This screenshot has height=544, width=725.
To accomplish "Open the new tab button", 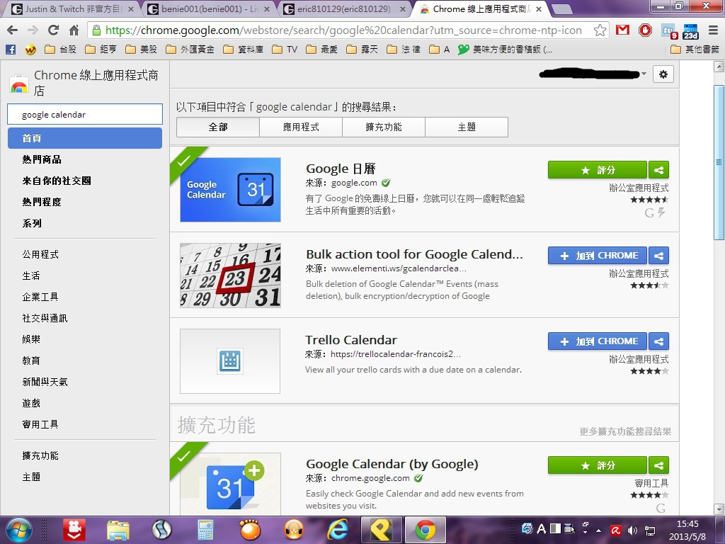I will [561, 9].
